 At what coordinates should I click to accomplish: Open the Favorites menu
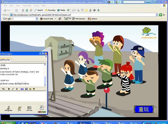click(27, 5)
